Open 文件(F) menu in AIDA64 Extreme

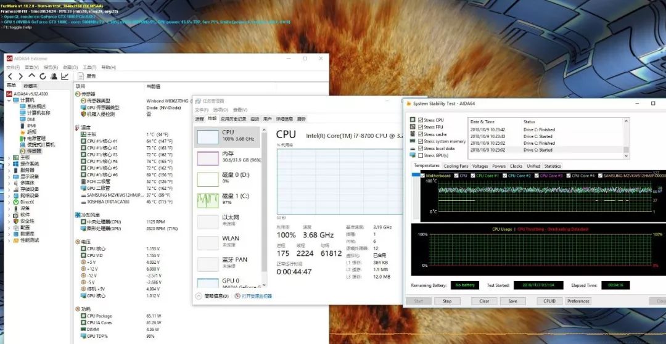13,68
